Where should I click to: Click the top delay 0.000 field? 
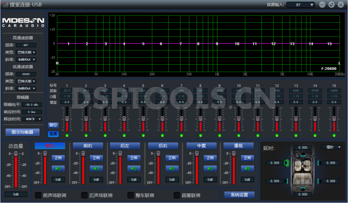coord(303,147)
